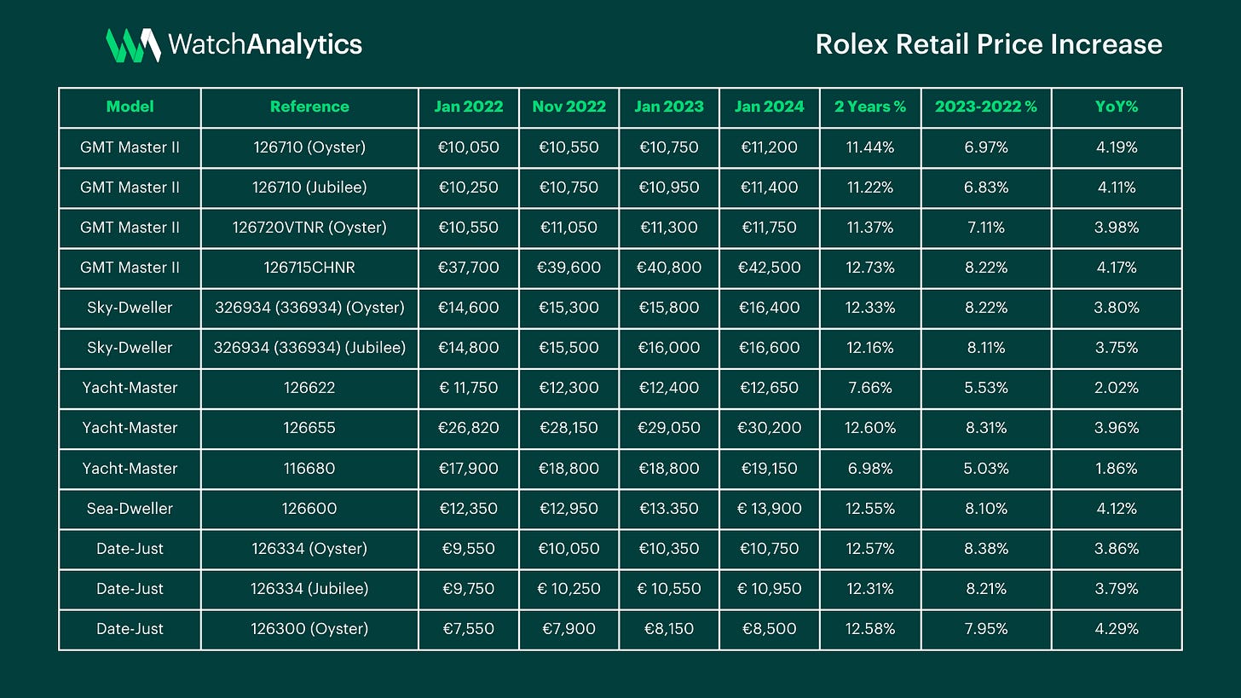Click the €30,200 price cell
The image size is (1241, 698).
(770, 428)
